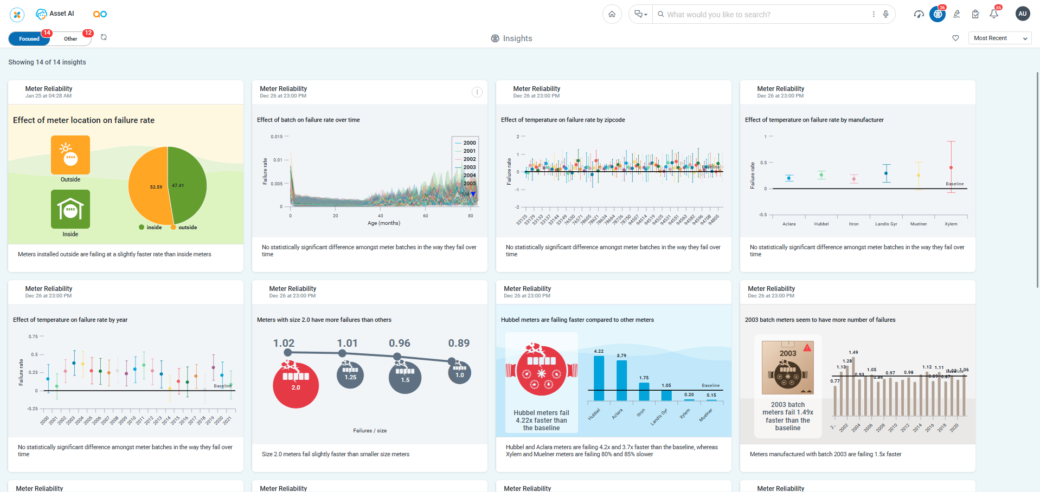Open the speedometer dashboard icon
This screenshot has width=1040, height=492.
(x=919, y=14)
